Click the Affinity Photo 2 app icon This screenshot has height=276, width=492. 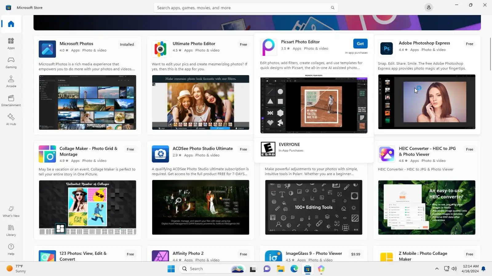click(160, 256)
